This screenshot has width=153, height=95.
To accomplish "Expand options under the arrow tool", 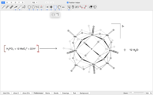I will coord(47,10).
